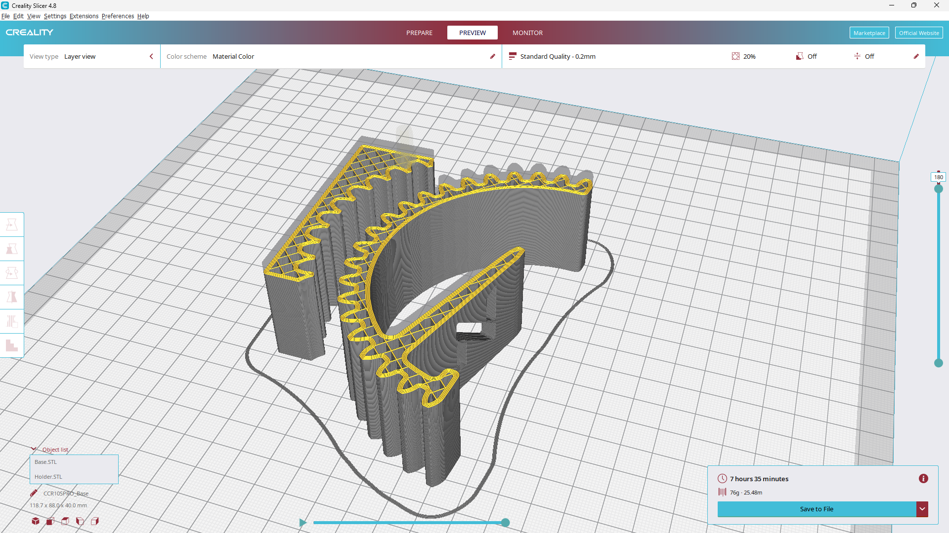This screenshot has height=533, width=949.
Task: Click the pencil icon beside CCR10SPRO_Base
Action: tap(34, 493)
